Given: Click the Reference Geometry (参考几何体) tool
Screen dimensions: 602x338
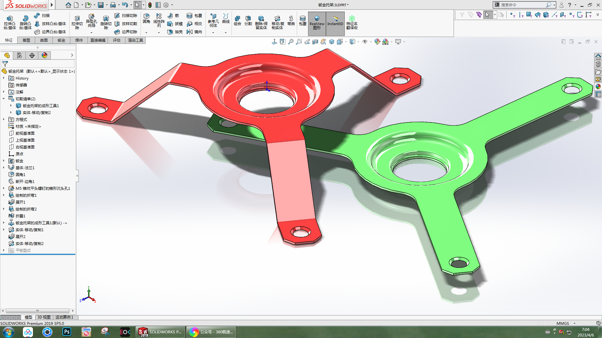Looking at the screenshot, I should (213, 20).
